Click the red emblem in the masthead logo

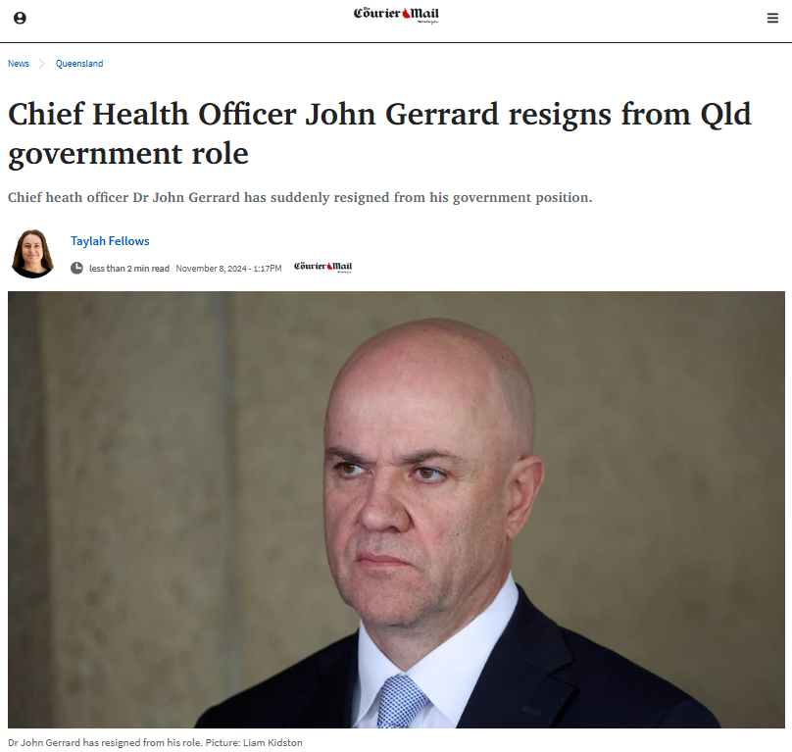(x=406, y=14)
